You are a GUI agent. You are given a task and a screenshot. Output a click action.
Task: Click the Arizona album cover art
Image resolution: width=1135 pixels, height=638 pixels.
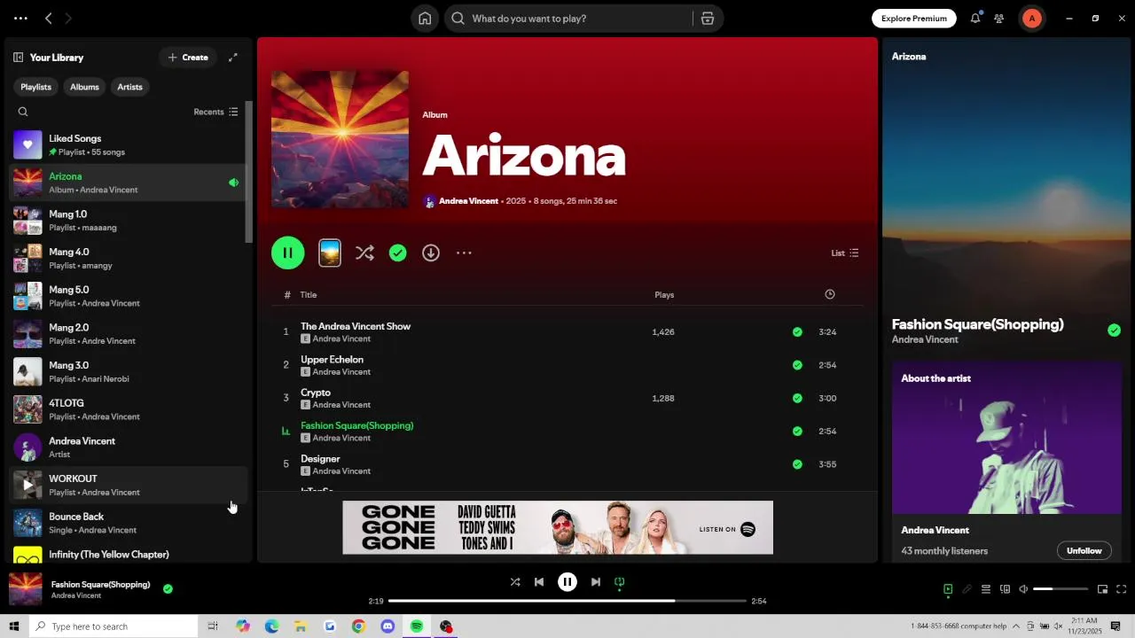pyautogui.click(x=340, y=139)
